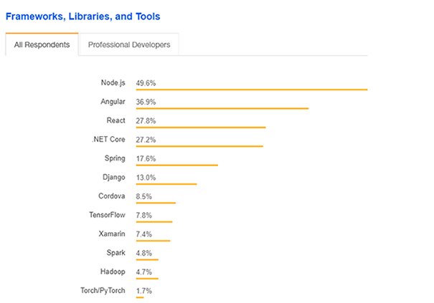Click the React orange bar
Screen dimensions: 434x303
(201, 128)
